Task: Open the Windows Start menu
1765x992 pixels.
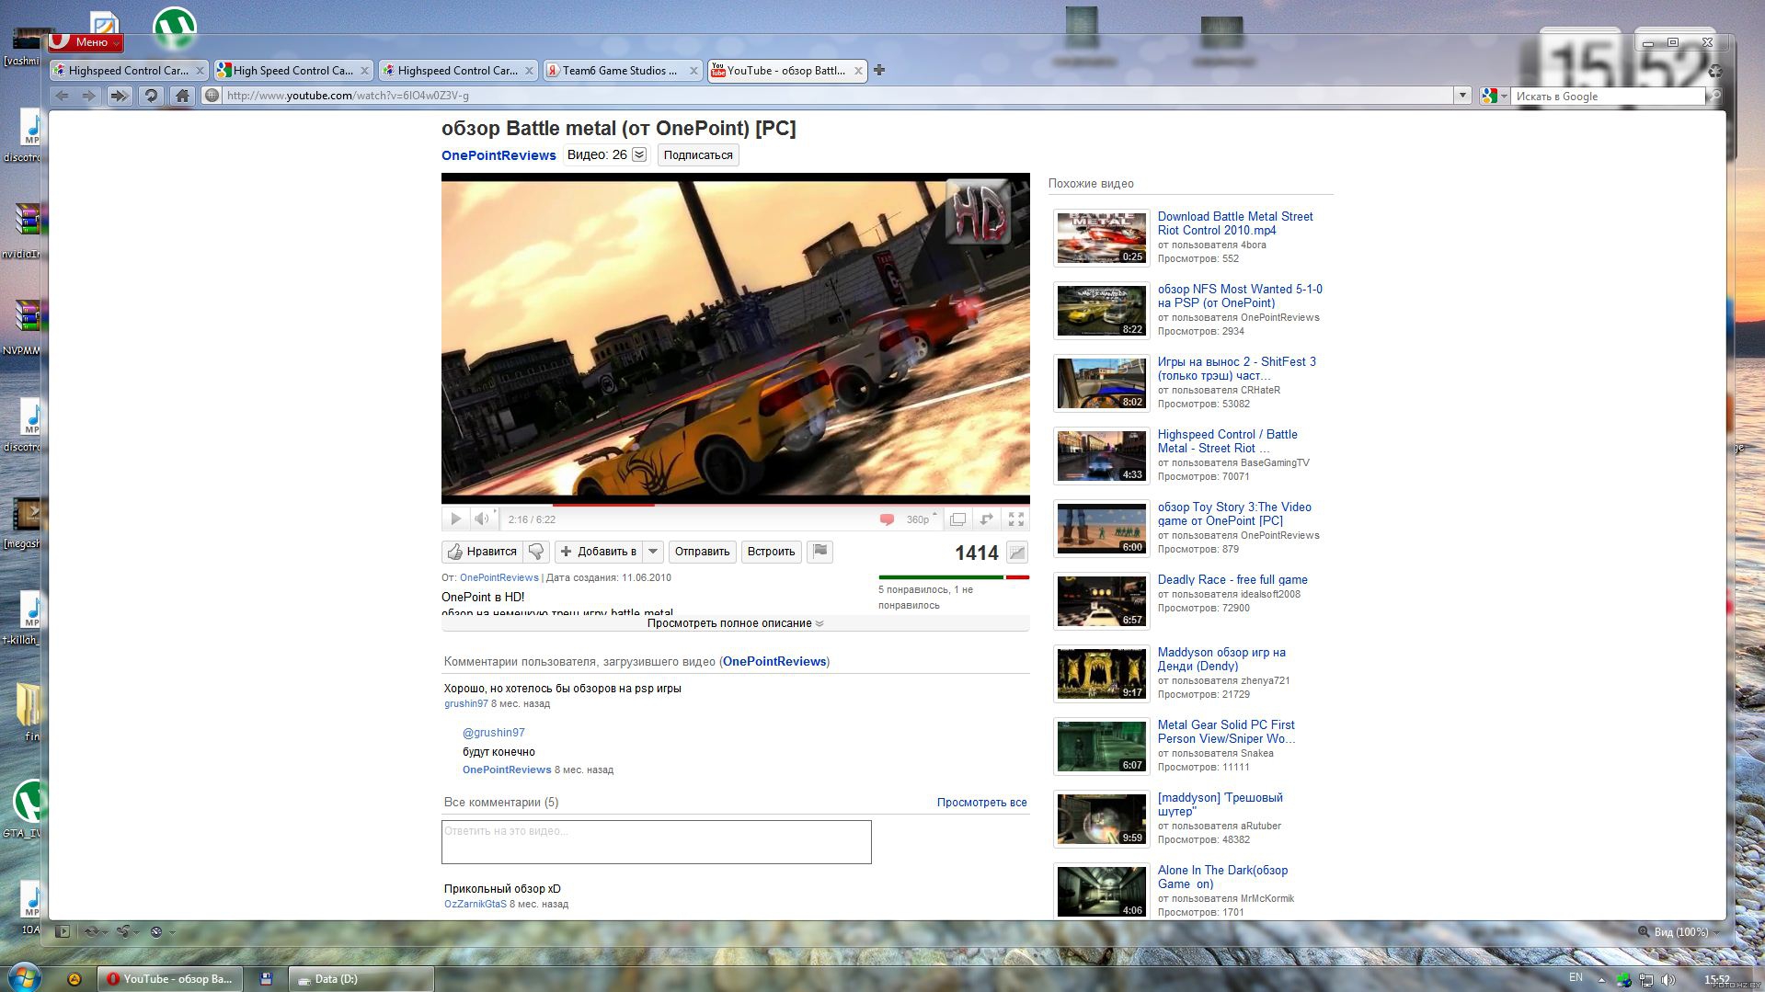Action: click(x=23, y=977)
